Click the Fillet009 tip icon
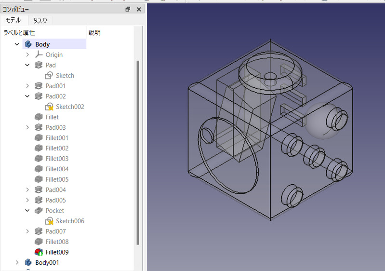 tap(39, 252)
